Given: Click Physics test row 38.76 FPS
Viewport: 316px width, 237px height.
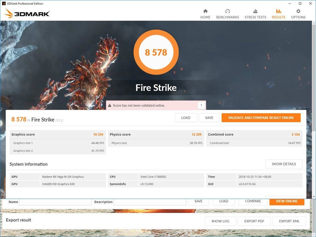Looking at the screenshot, I should click(156, 143).
